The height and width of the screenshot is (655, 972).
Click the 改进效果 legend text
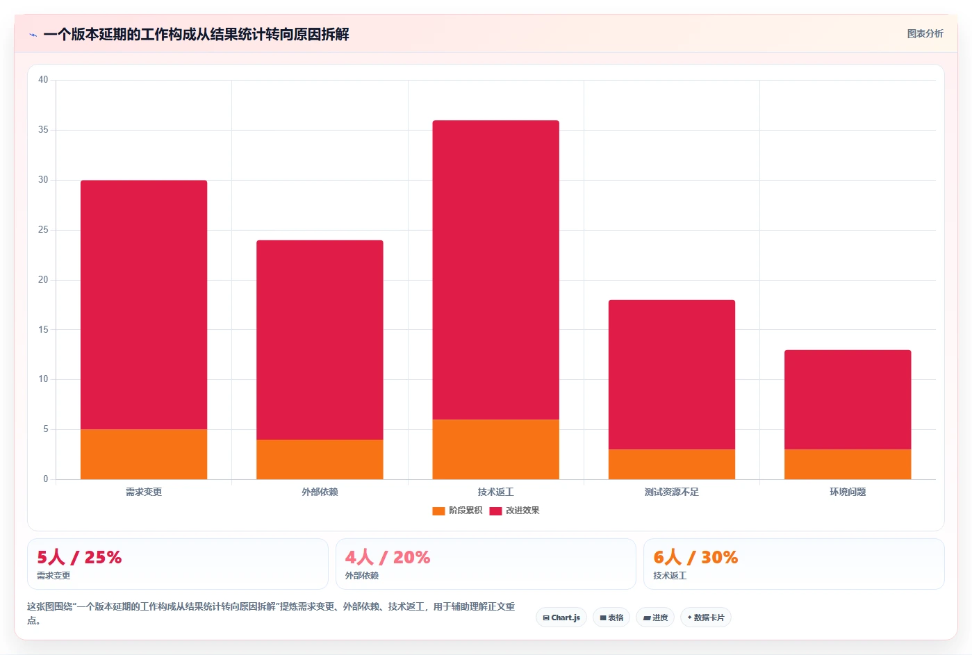coord(522,511)
